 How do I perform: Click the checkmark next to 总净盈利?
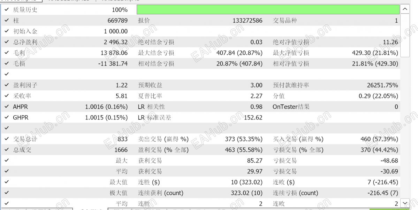coord(7,42)
